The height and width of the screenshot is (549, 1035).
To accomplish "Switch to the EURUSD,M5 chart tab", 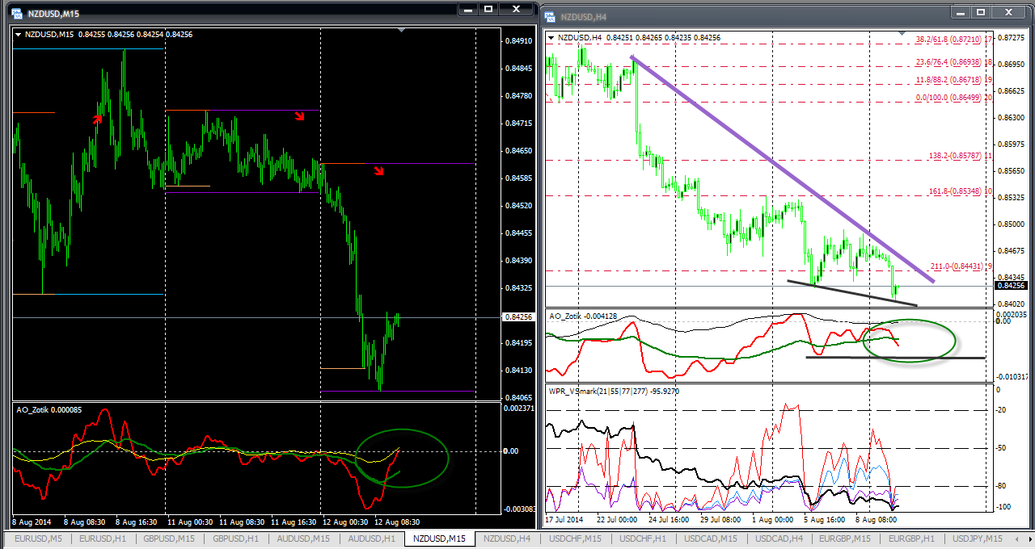I will coord(36,539).
